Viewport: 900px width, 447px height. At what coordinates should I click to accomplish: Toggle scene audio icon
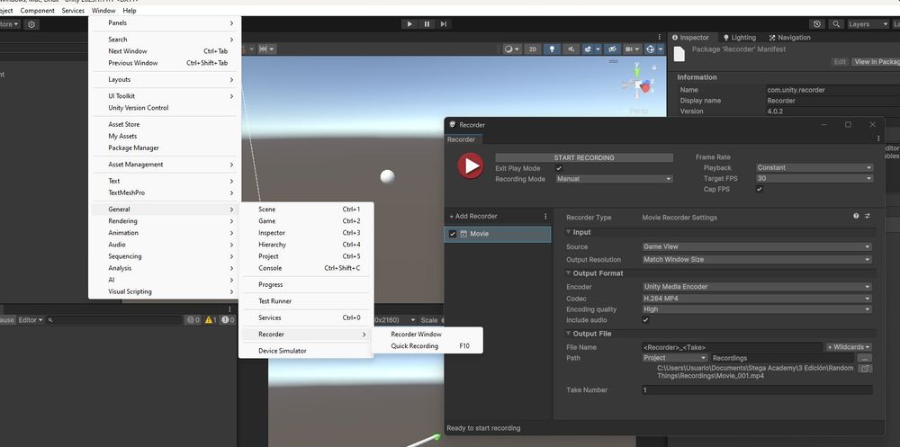(x=571, y=49)
